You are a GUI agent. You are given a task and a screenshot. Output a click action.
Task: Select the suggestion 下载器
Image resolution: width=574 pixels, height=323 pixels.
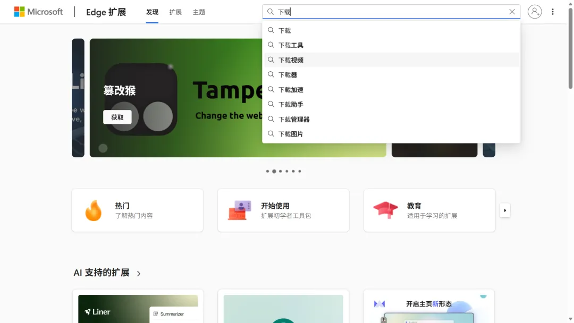click(391, 74)
